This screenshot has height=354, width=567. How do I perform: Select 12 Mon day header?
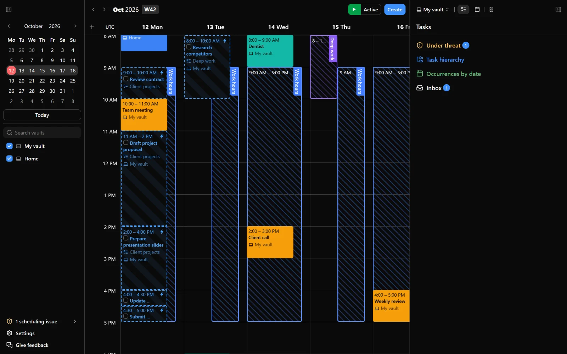coord(152,27)
